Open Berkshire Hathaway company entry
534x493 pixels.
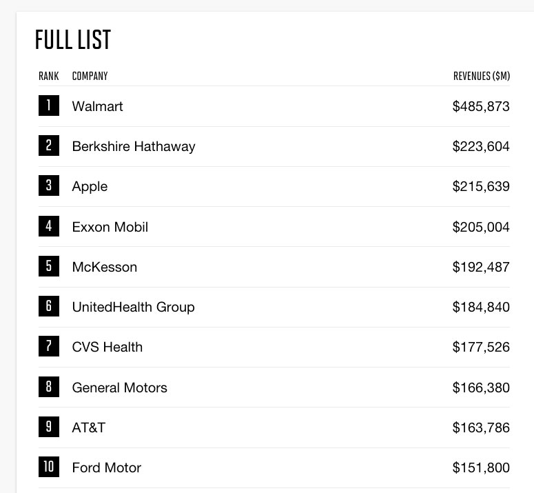[x=134, y=146]
